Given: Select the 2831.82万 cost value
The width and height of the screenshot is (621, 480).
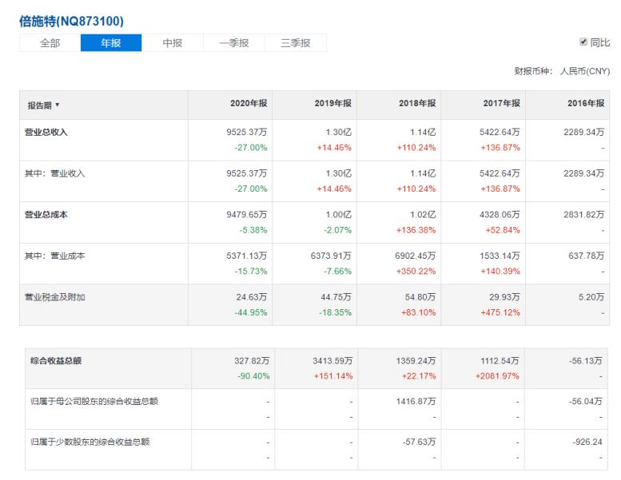Looking at the screenshot, I should [584, 215].
